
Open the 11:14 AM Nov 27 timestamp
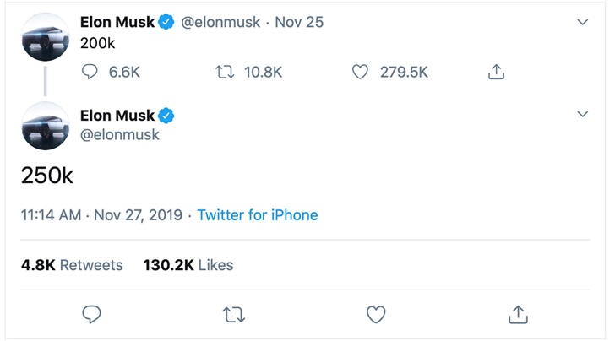pos(101,215)
